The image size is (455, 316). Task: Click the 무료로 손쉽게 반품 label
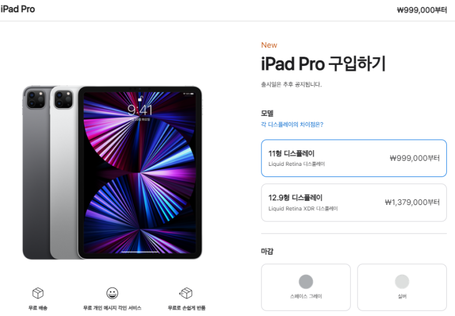187,308
